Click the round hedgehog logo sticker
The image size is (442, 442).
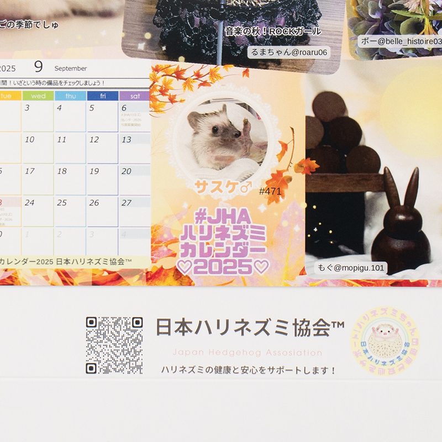click(x=385, y=341)
